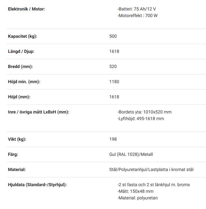
Task: Select the weight value 198
Action: point(113,139)
